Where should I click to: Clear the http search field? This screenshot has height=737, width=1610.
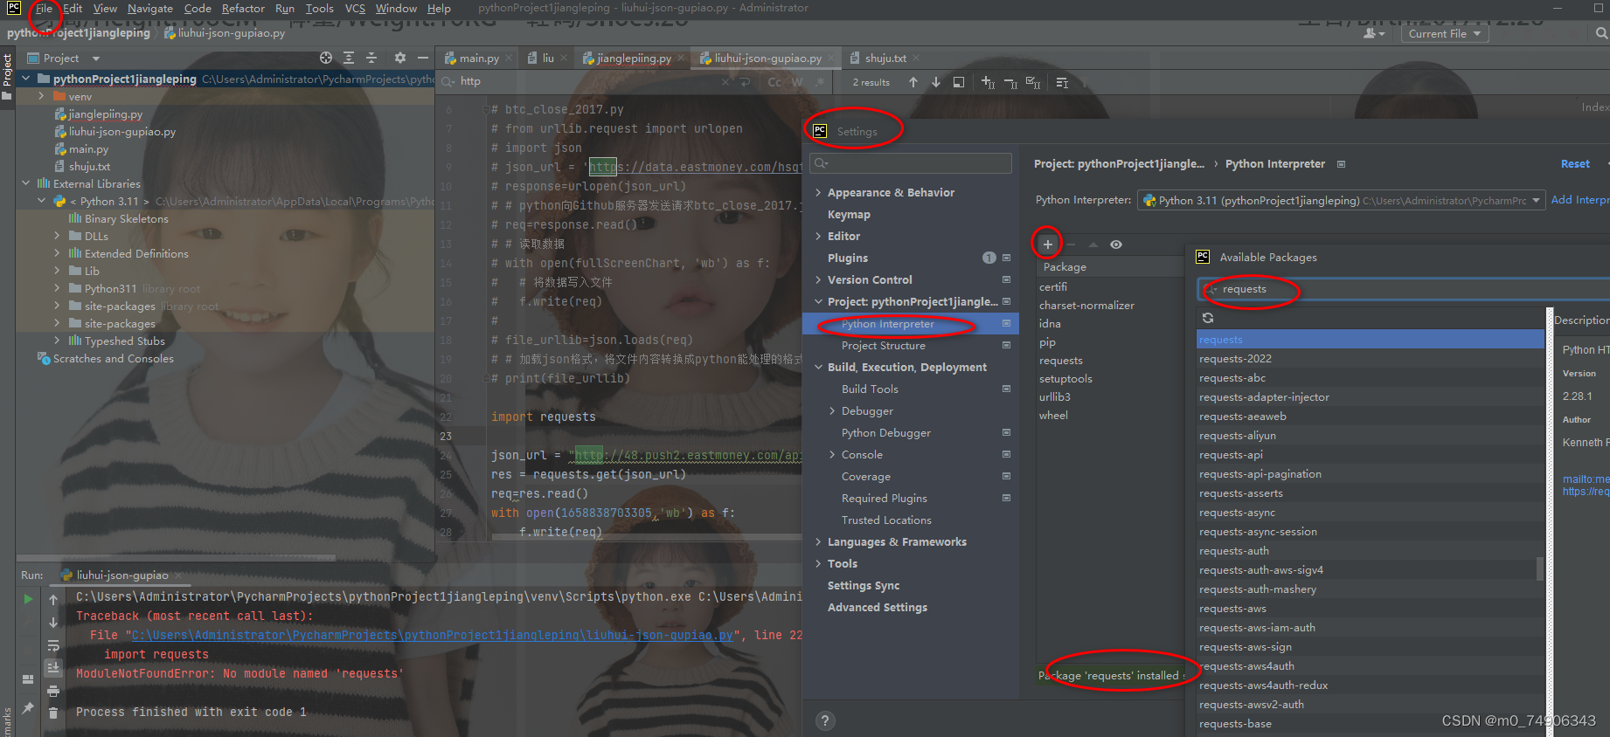coord(725,82)
